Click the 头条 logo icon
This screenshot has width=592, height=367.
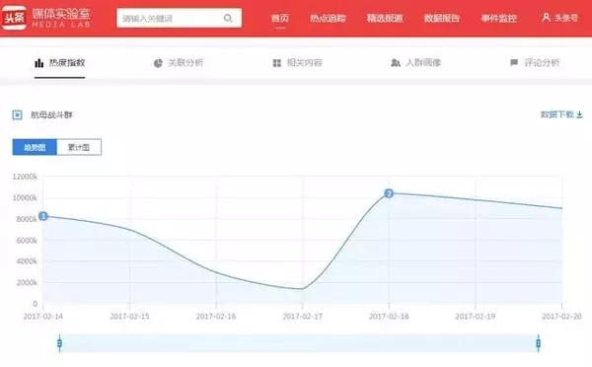[x=14, y=18]
